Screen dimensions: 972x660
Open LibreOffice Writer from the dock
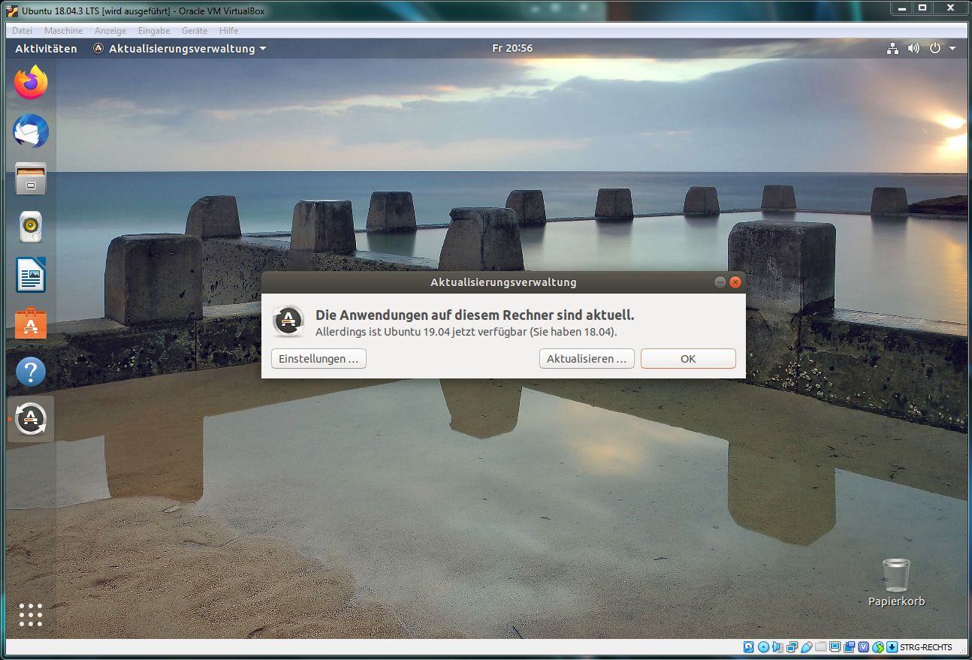click(31, 276)
